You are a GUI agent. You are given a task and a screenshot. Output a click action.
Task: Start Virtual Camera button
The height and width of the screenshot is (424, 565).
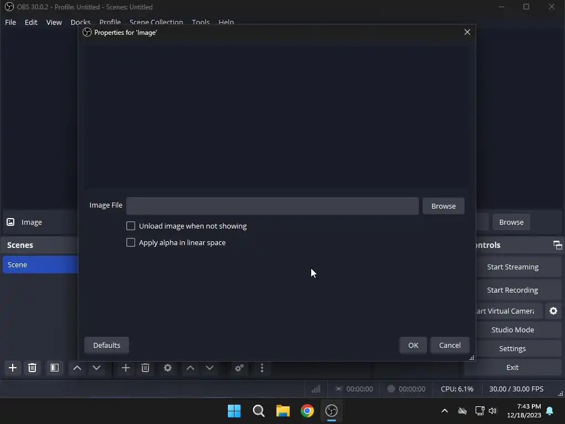pos(509,311)
